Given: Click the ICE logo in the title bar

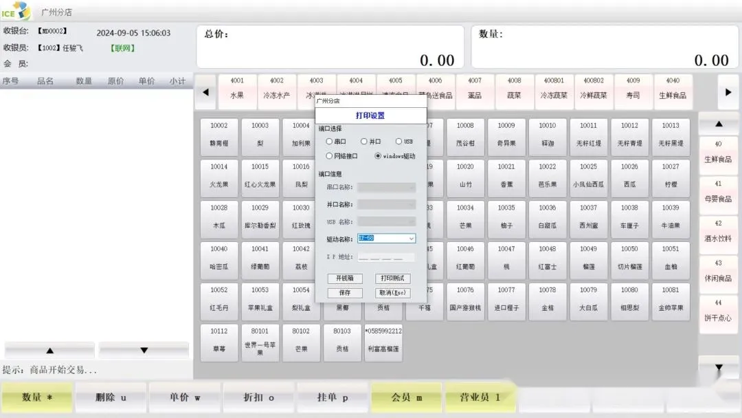Looking at the screenshot, I should tap(16, 11).
